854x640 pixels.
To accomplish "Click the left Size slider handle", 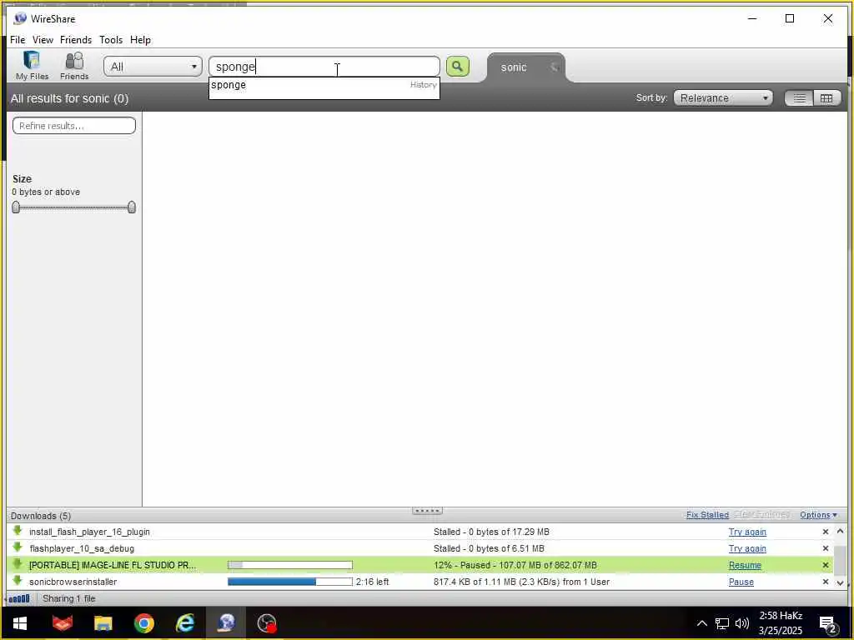I will (16, 207).
